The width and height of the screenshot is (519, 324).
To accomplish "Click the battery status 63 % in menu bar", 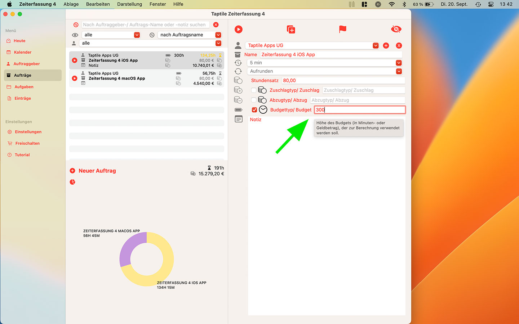I will pos(423,4).
